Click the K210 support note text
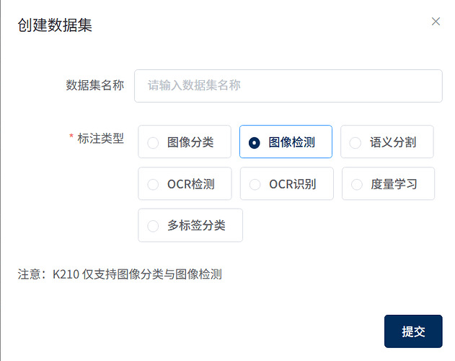 pos(120,274)
